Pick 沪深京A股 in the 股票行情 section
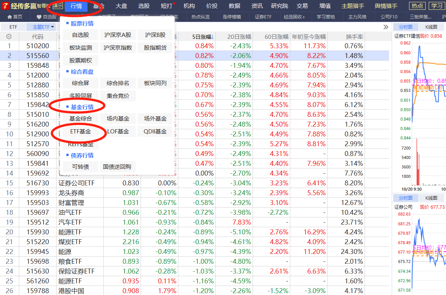446x295 pixels. pos(118,35)
